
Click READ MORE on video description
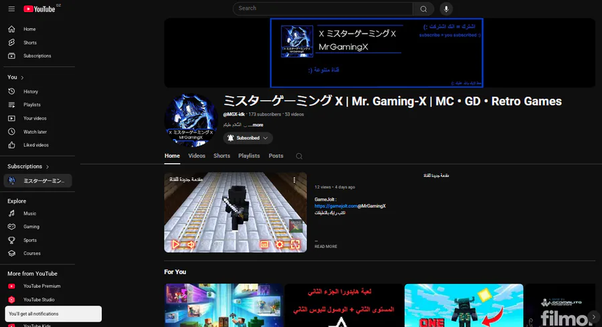click(x=326, y=247)
